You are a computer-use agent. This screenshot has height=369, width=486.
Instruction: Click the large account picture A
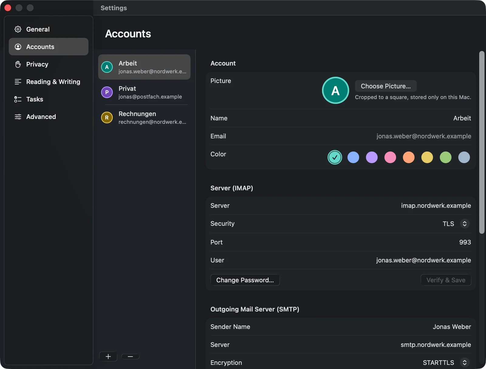click(x=335, y=90)
